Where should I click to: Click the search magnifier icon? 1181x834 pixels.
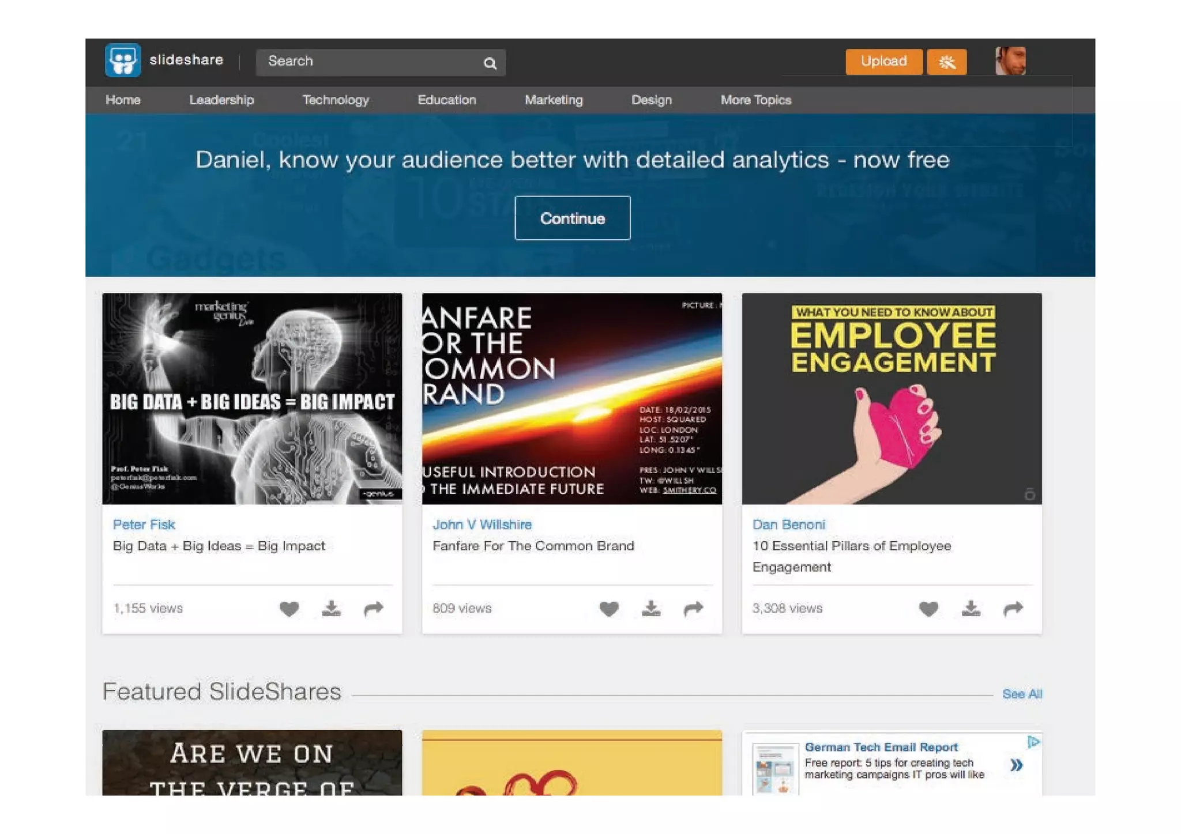[490, 63]
